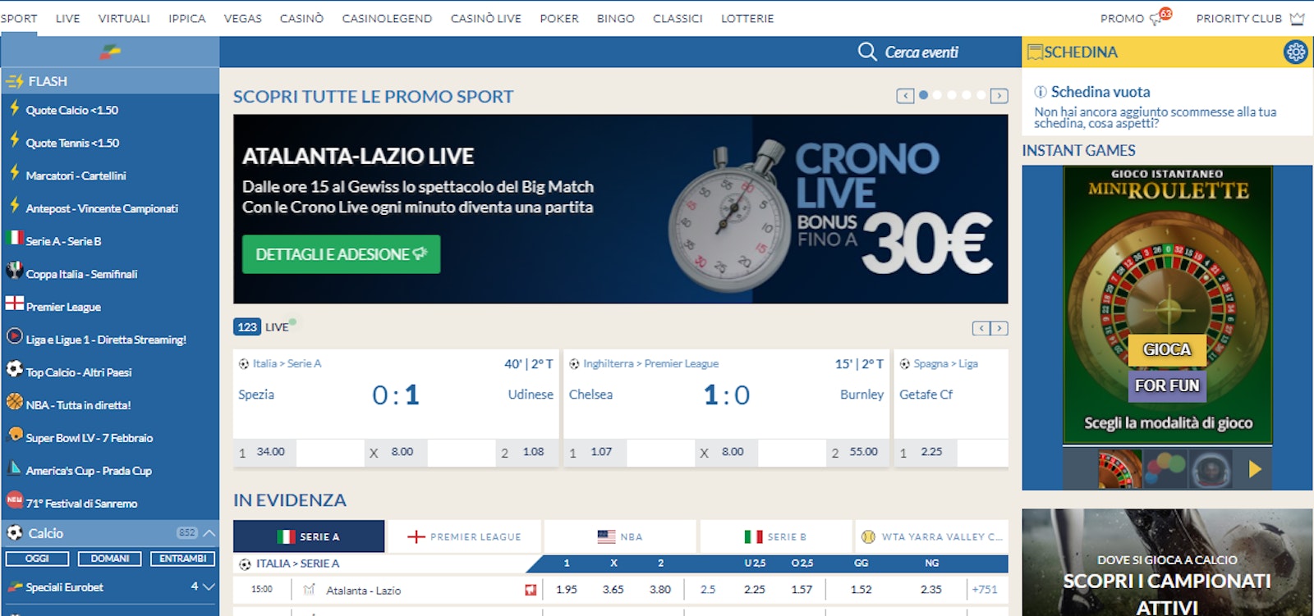This screenshot has width=1314, height=616.
Task: Open statistics icon beside Atalanta - Lazio
Action: (309, 590)
